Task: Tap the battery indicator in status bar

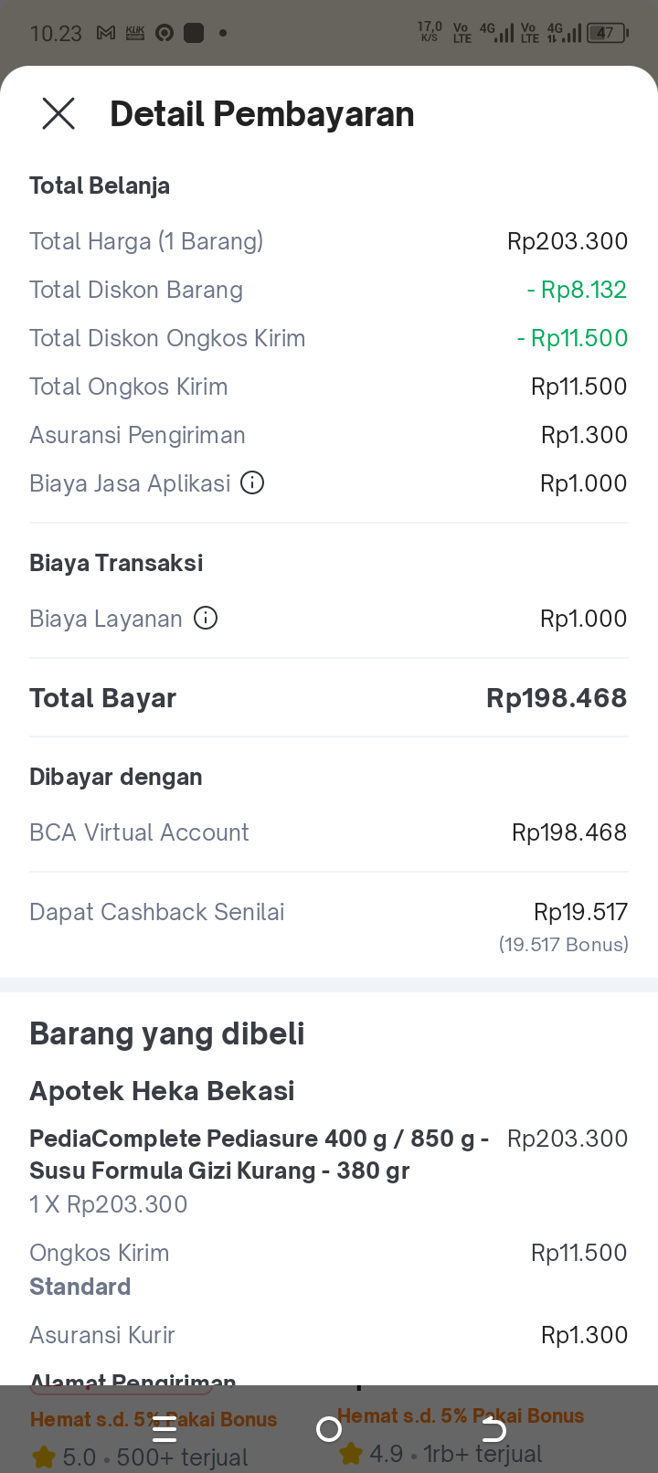Action: point(608,34)
